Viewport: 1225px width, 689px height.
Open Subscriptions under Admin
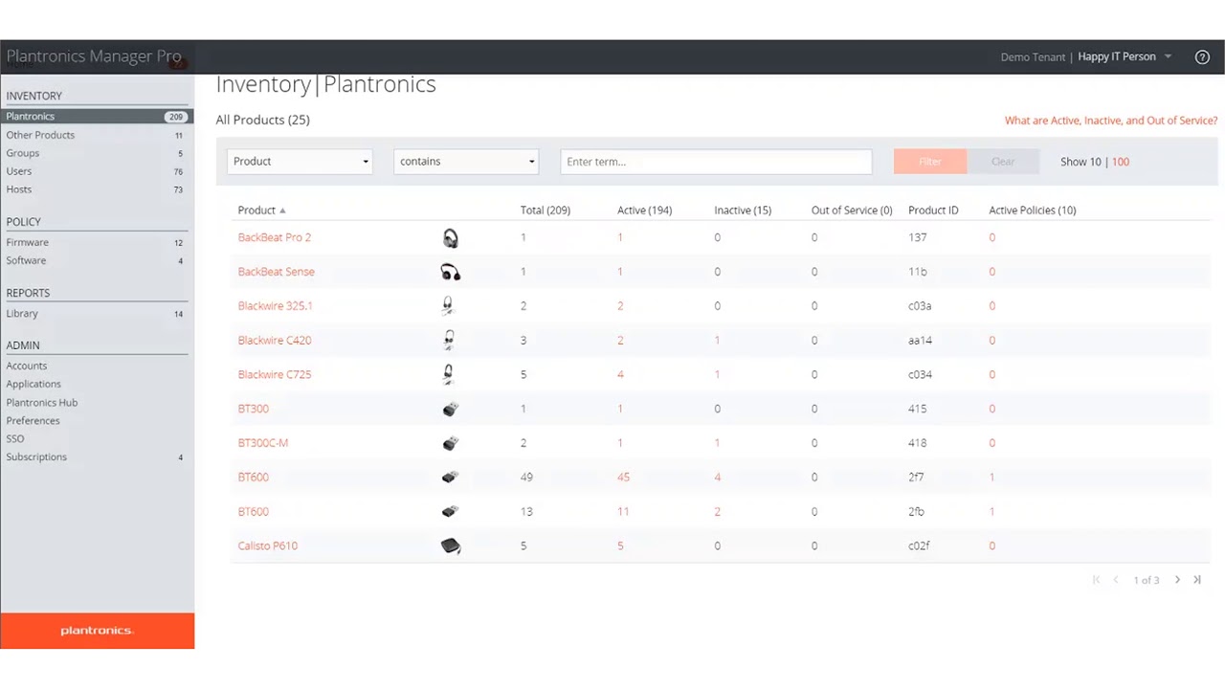coord(36,456)
